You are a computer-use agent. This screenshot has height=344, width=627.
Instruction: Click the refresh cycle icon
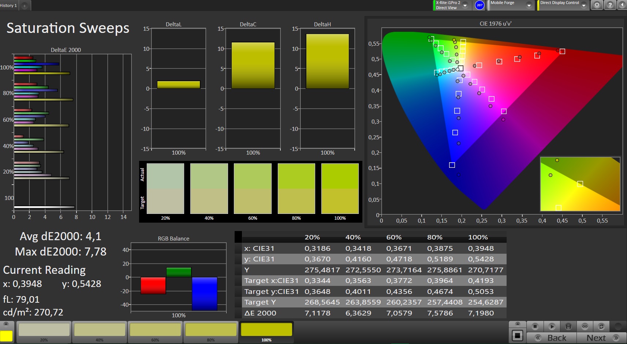click(601, 326)
